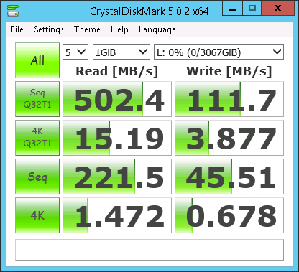The image size is (299, 272).
Task: Open the drive dropdown showing L: 0%
Action: point(218,52)
